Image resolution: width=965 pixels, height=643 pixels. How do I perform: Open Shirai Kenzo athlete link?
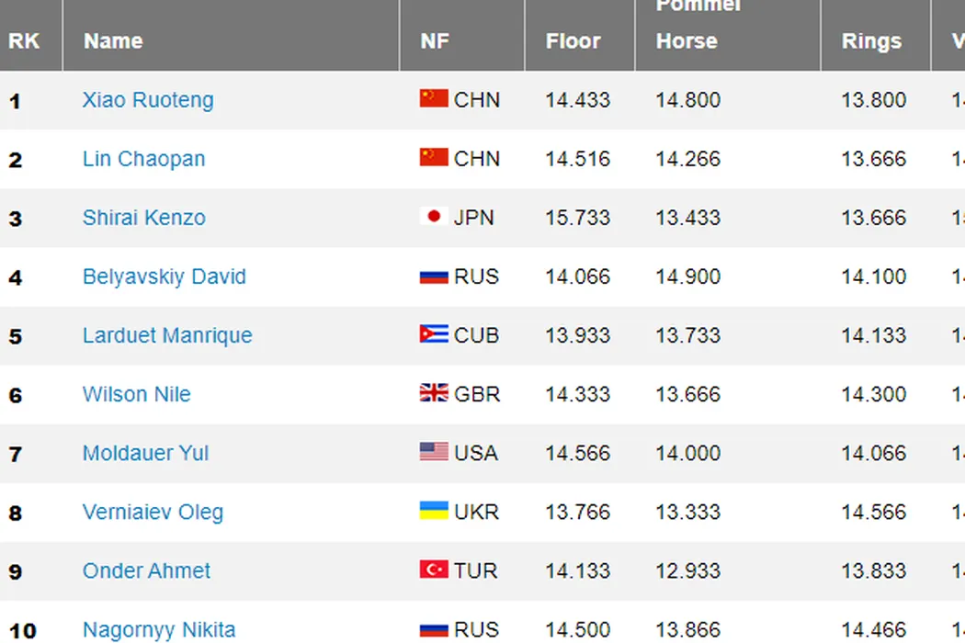pyautogui.click(x=143, y=218)
